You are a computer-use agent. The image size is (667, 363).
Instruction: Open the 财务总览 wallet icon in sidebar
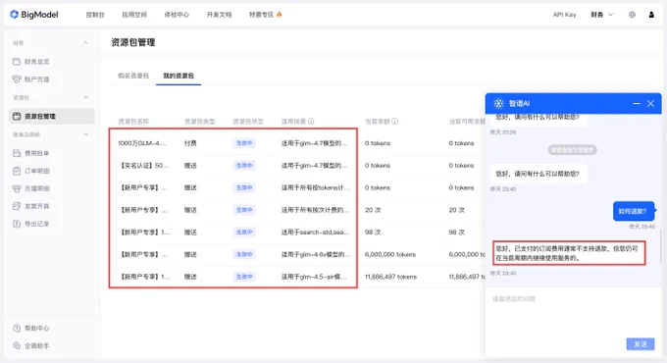pos(17,62)
